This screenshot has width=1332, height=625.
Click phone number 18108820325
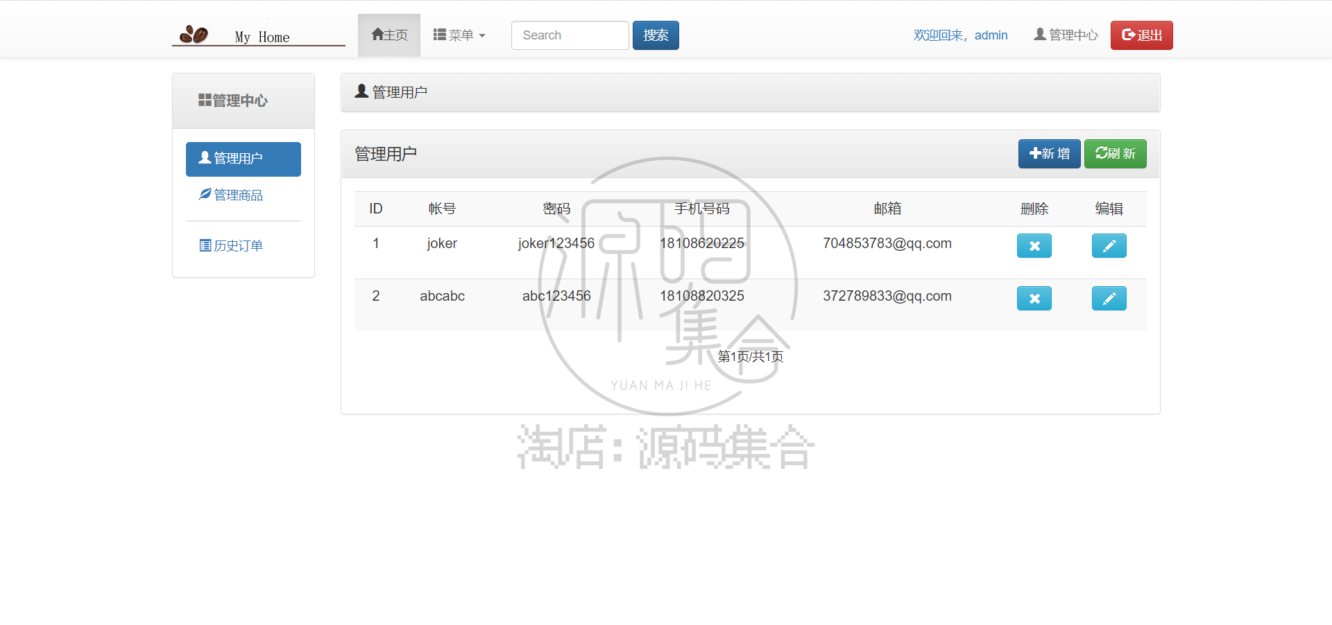tap(702, 297)
